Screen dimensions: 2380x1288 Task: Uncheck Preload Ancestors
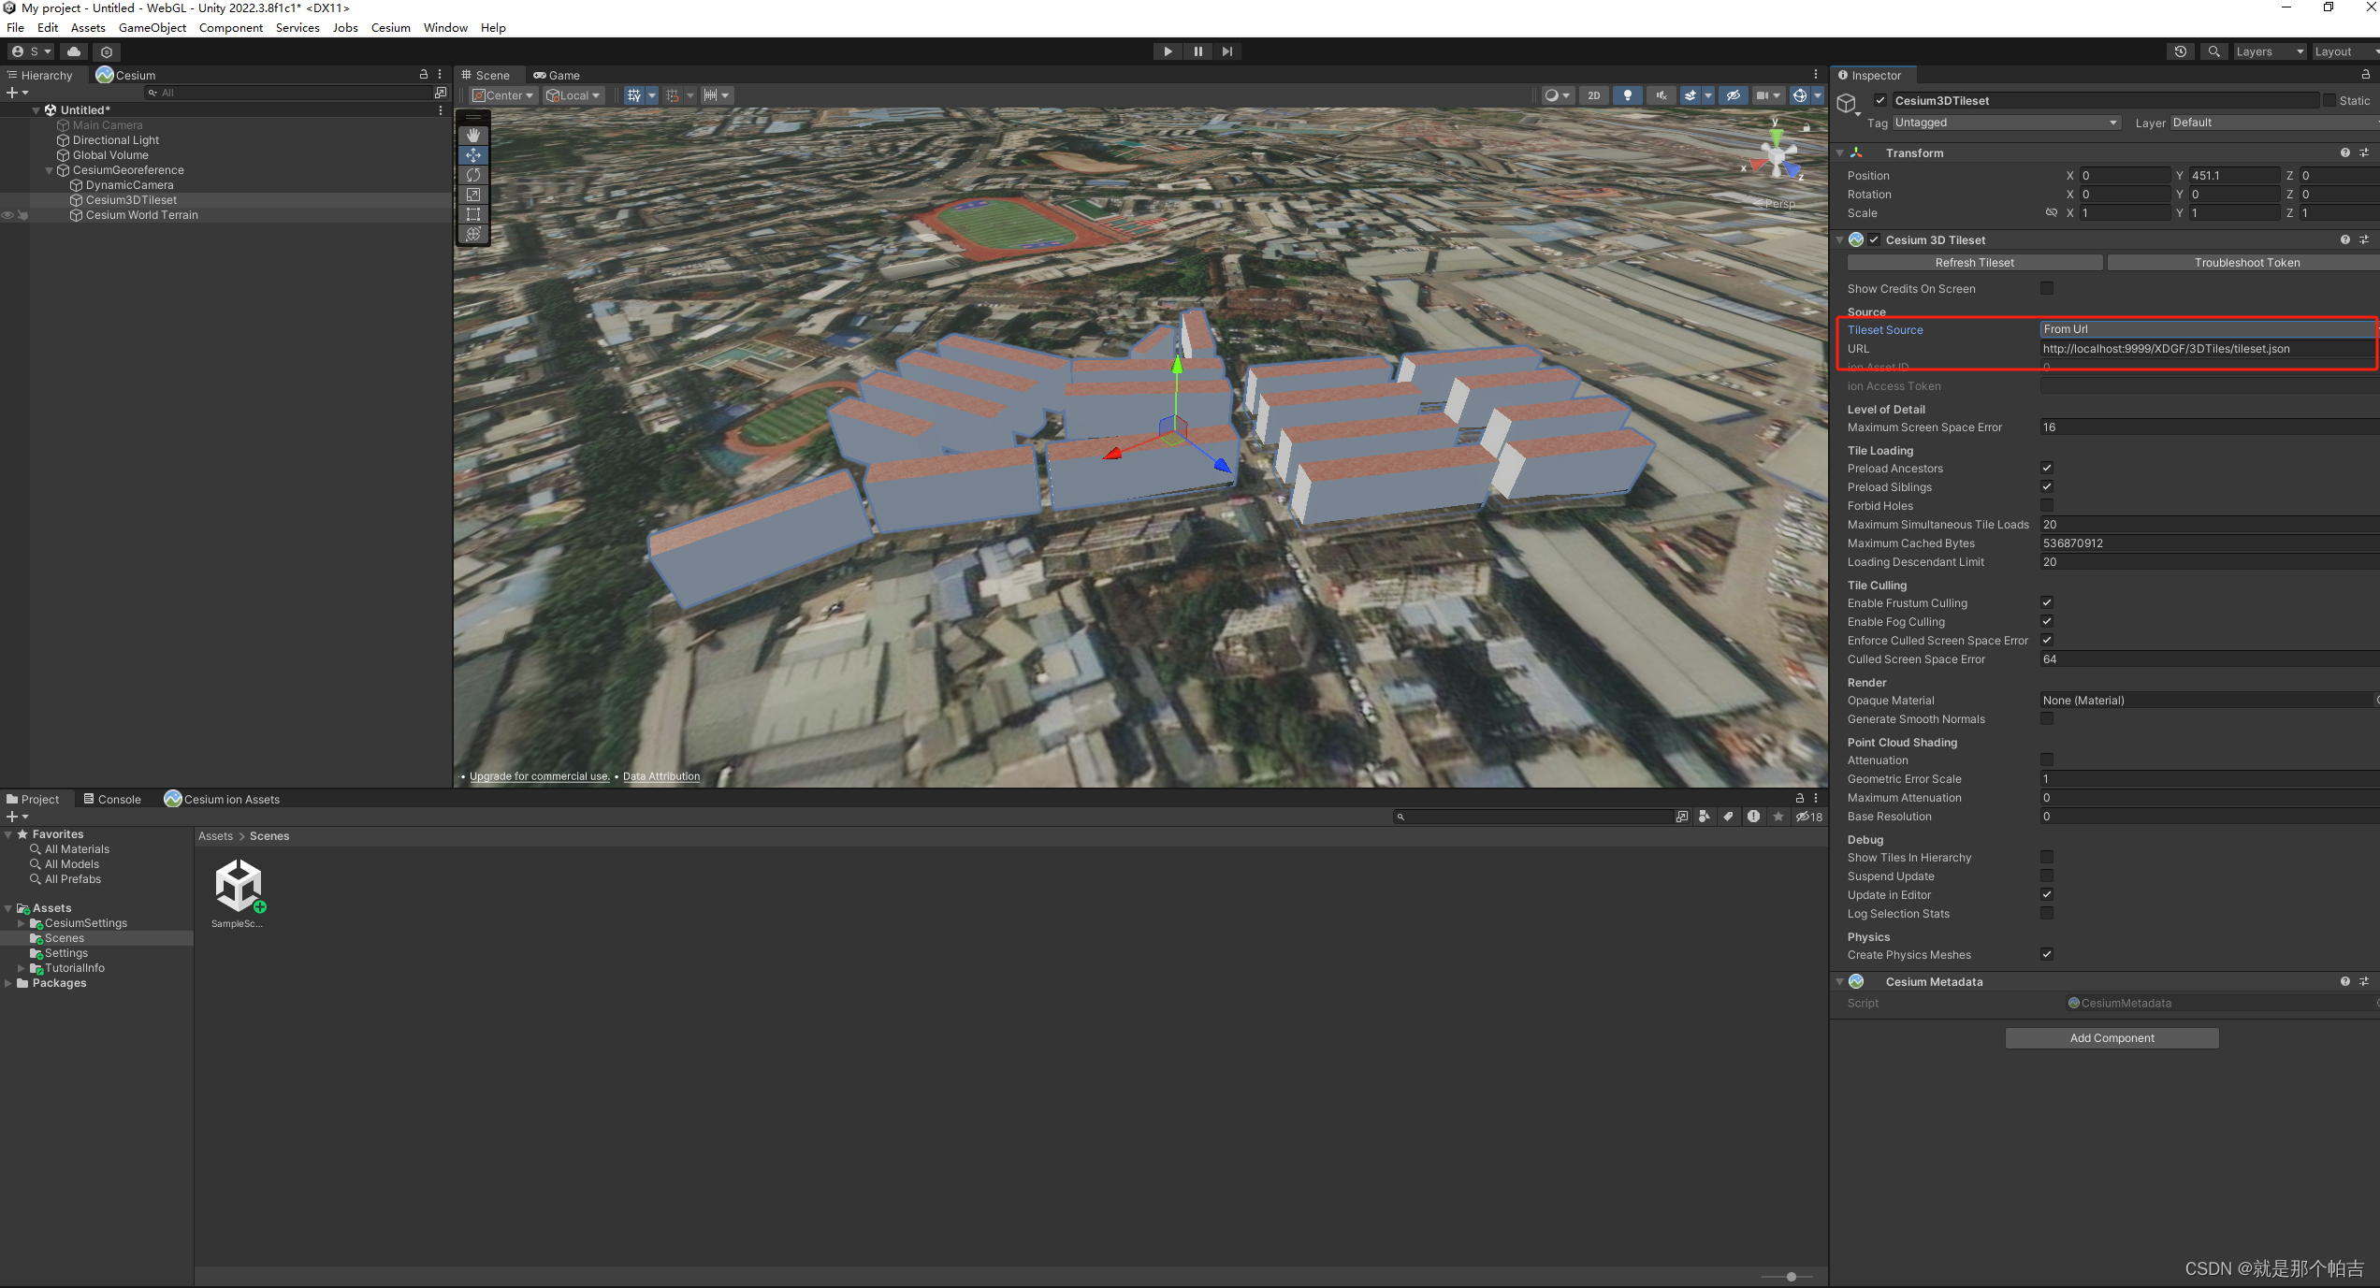[x=2047, y=468]
